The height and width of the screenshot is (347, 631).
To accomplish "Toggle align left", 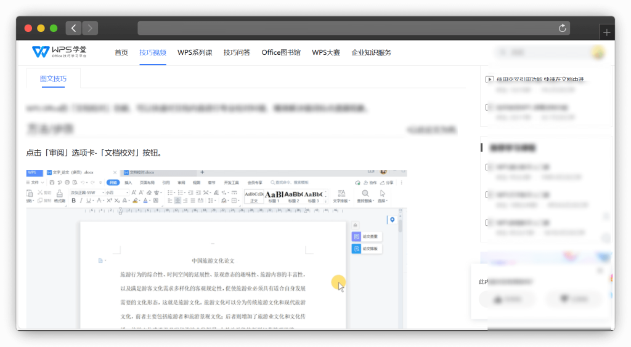I will [x=170, y=201].
